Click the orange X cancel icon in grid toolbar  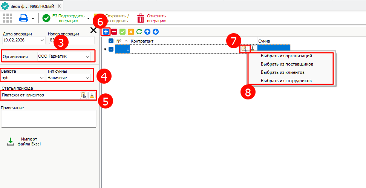[x=131, y=32]
